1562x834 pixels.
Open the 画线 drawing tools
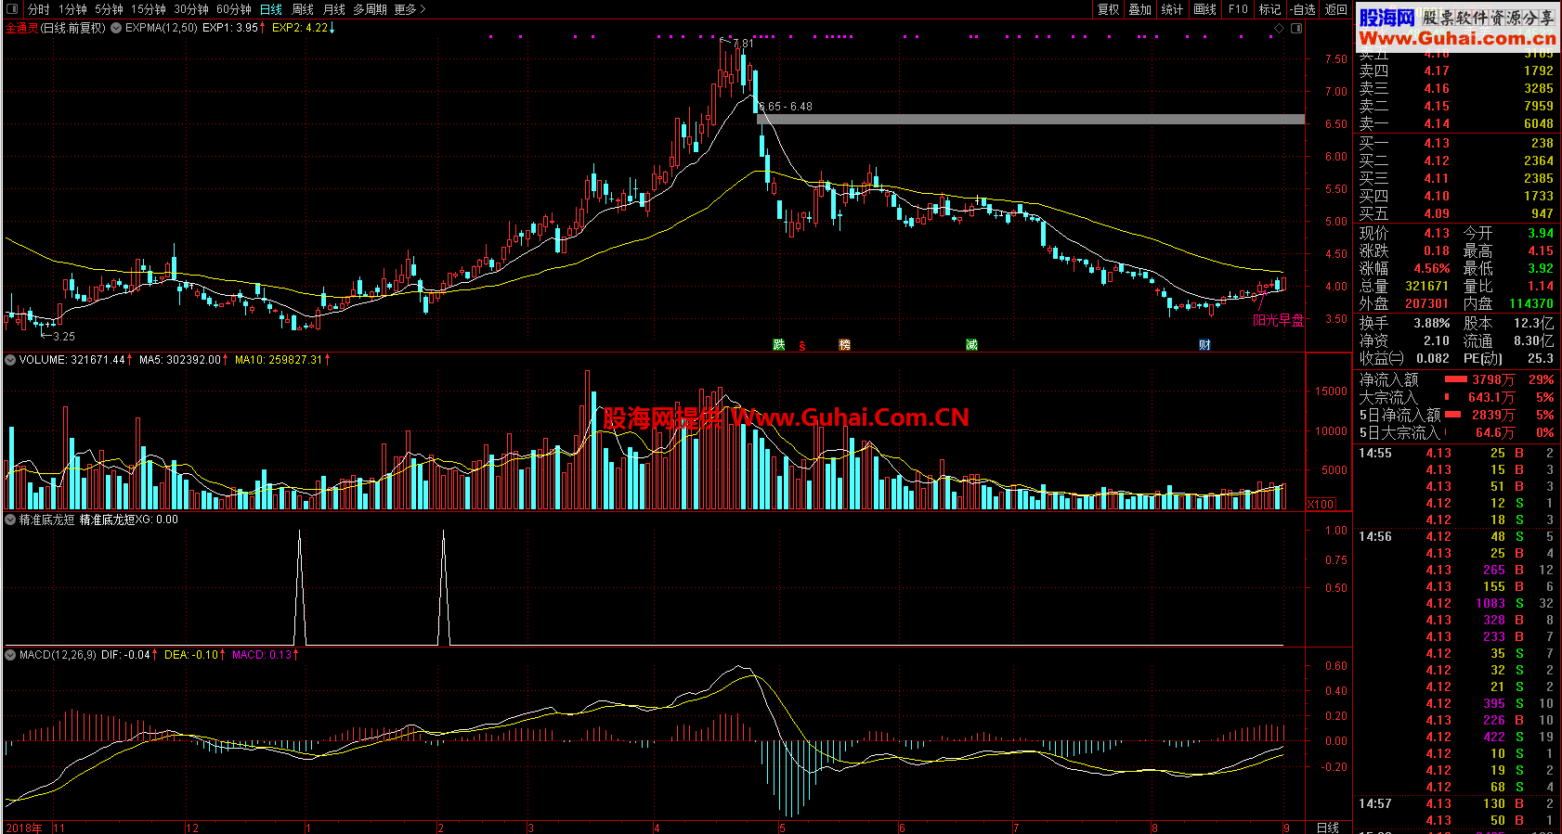pyautogui.click(x=1204, y=9)
